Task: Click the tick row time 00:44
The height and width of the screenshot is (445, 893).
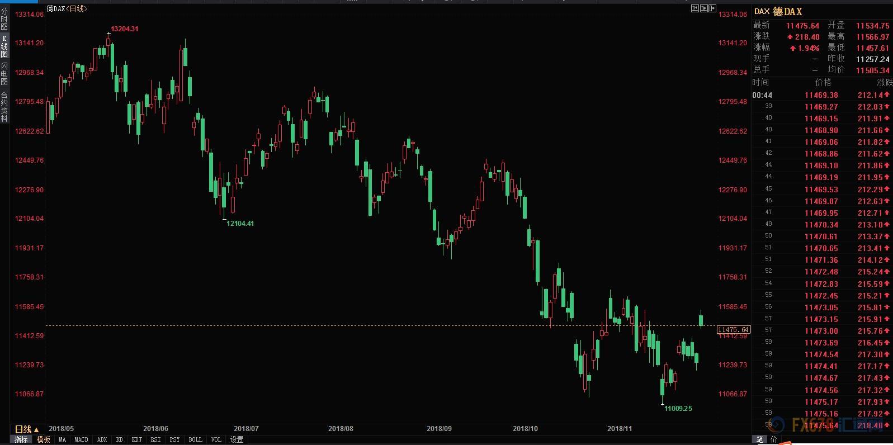Action: 762,95
